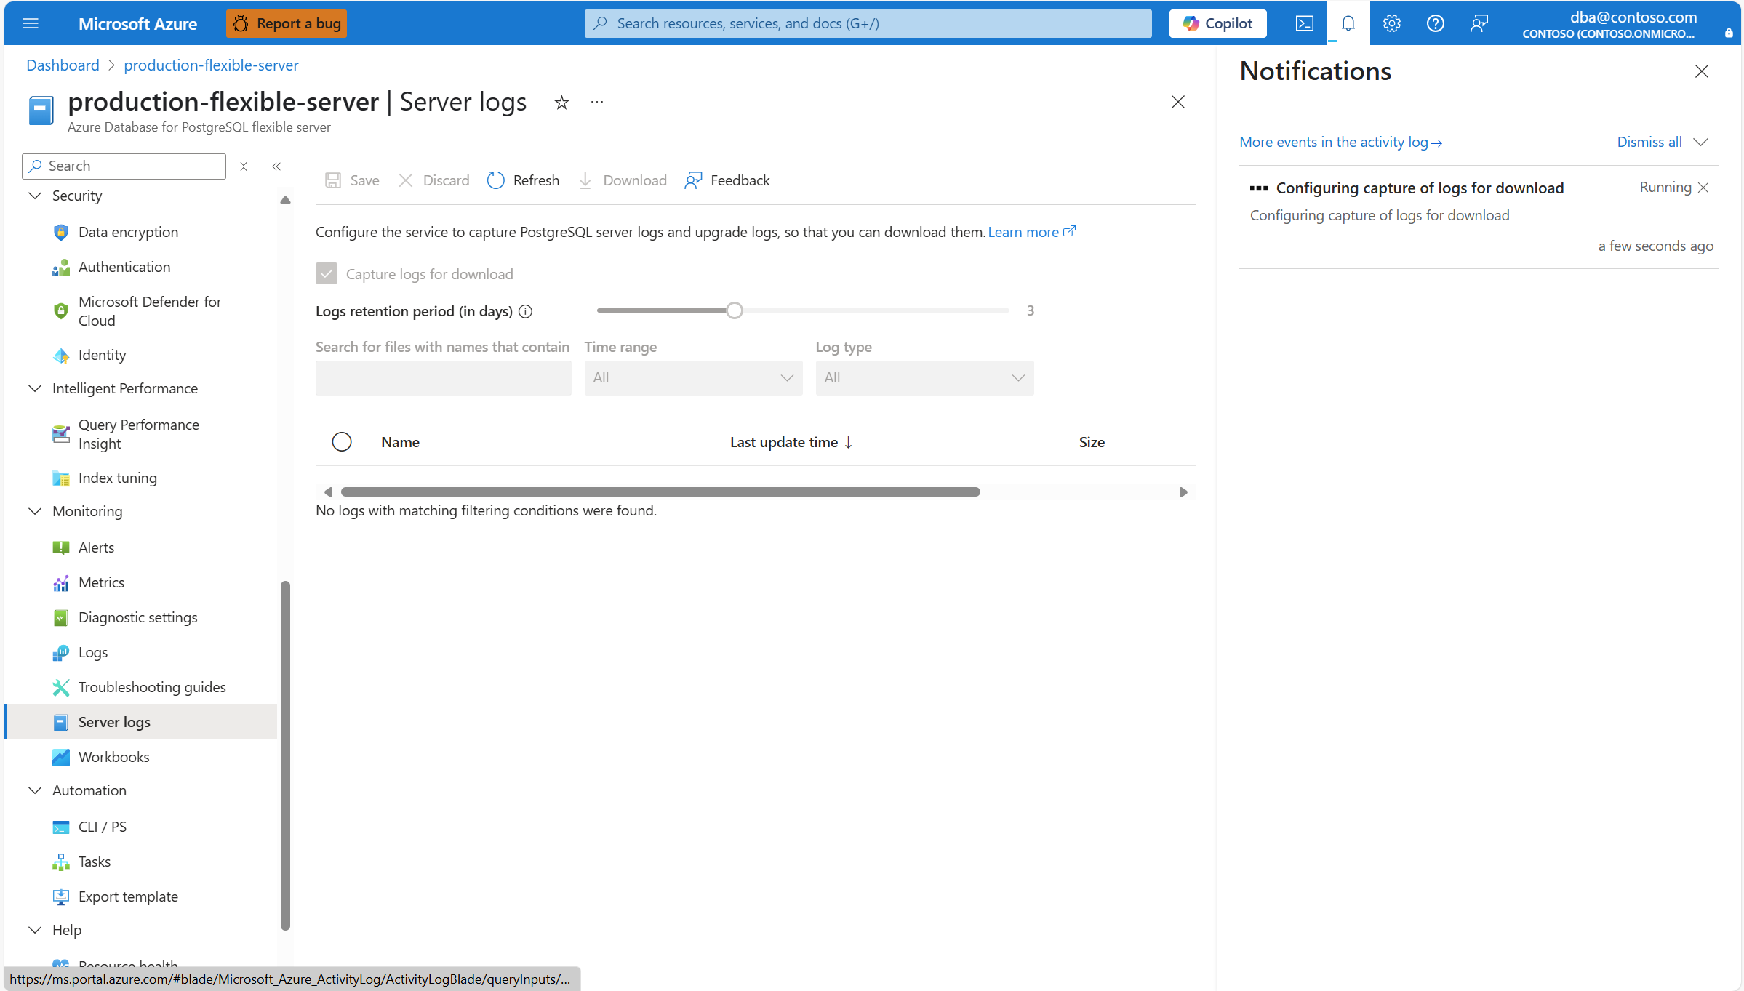Collapse the Monitoring section

(34, 511)
